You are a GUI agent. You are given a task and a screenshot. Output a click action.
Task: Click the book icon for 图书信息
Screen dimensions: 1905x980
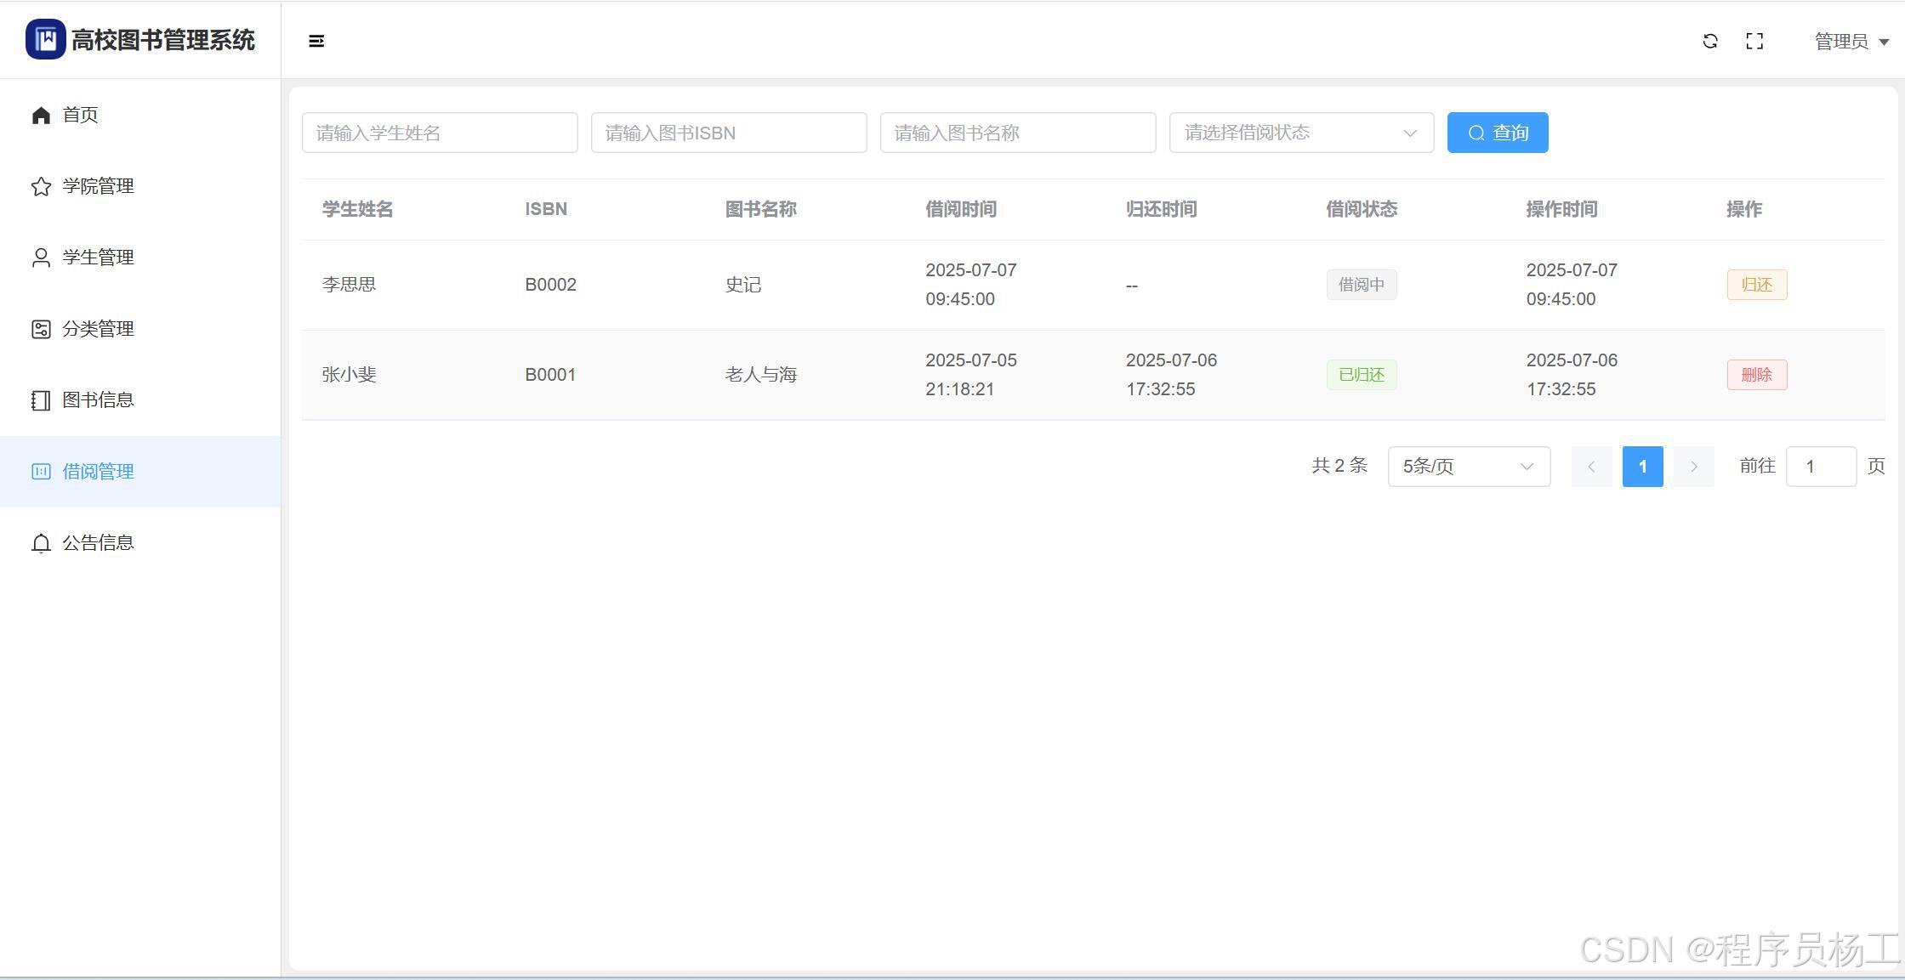click(41, 400)
